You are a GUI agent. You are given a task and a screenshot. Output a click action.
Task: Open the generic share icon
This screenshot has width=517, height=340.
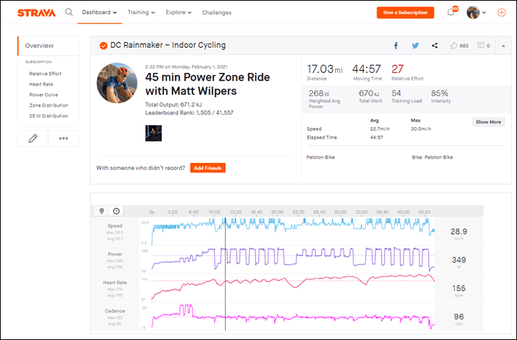pos(435,46)
